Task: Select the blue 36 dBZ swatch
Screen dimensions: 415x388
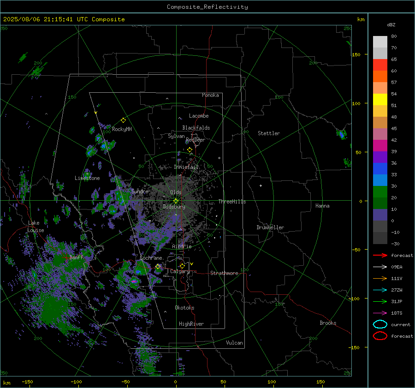Action: (x=380, y=168)
